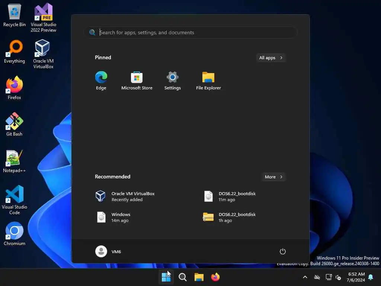Click the OneDrive cloud tray icon
This screenshot has width=381, height=286.
click(317, 277)
